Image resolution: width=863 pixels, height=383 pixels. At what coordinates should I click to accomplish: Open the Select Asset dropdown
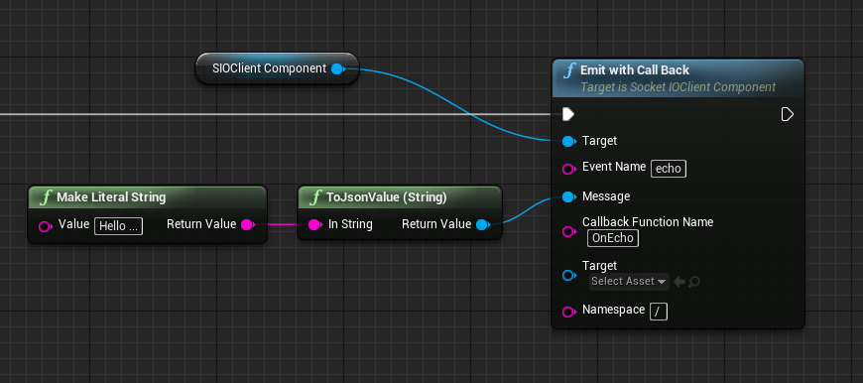point(629,281)
